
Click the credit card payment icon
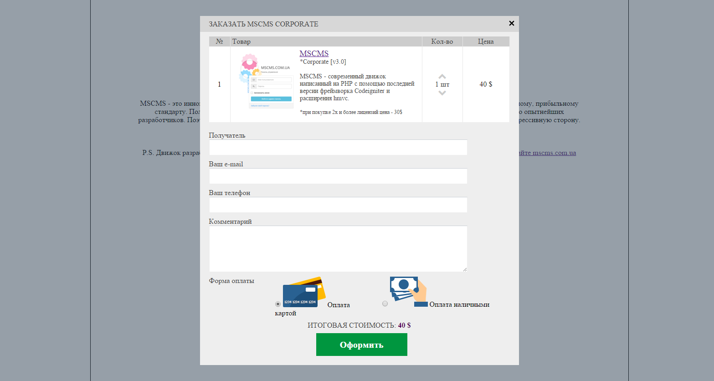coord(304,292)
